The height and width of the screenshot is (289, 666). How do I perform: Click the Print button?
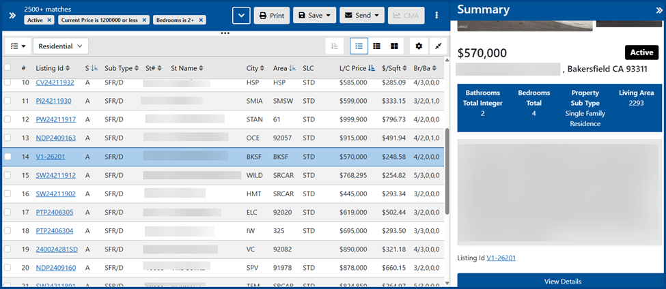click(x=272, y=15)
